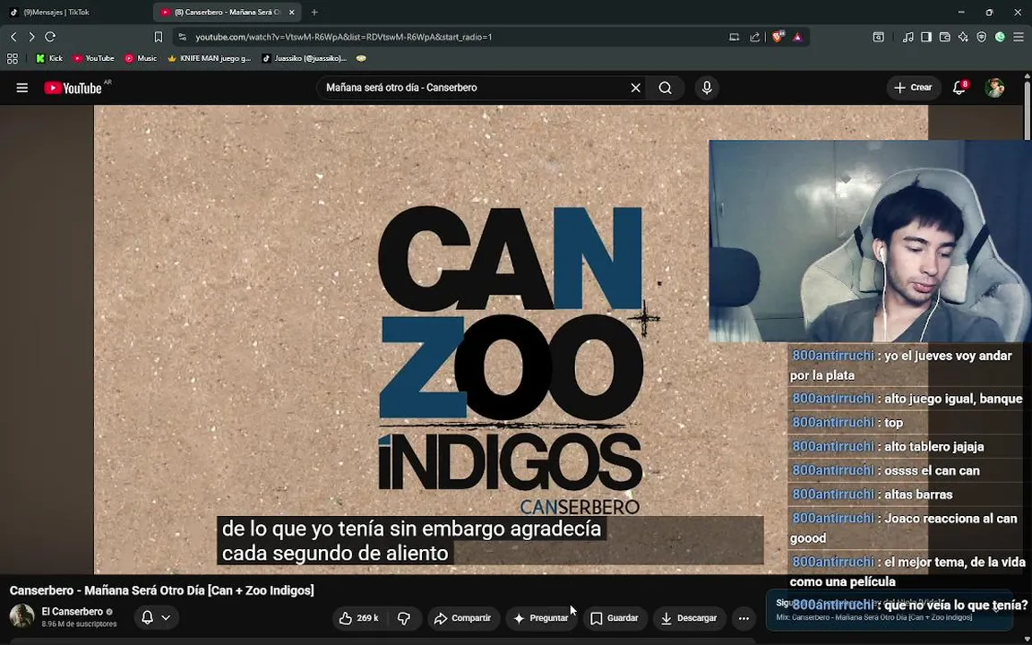The width and height of the screenshot is (1032, 645).
Task: Click the video title text
Action: pyautogui.click(x=162, y=590)
